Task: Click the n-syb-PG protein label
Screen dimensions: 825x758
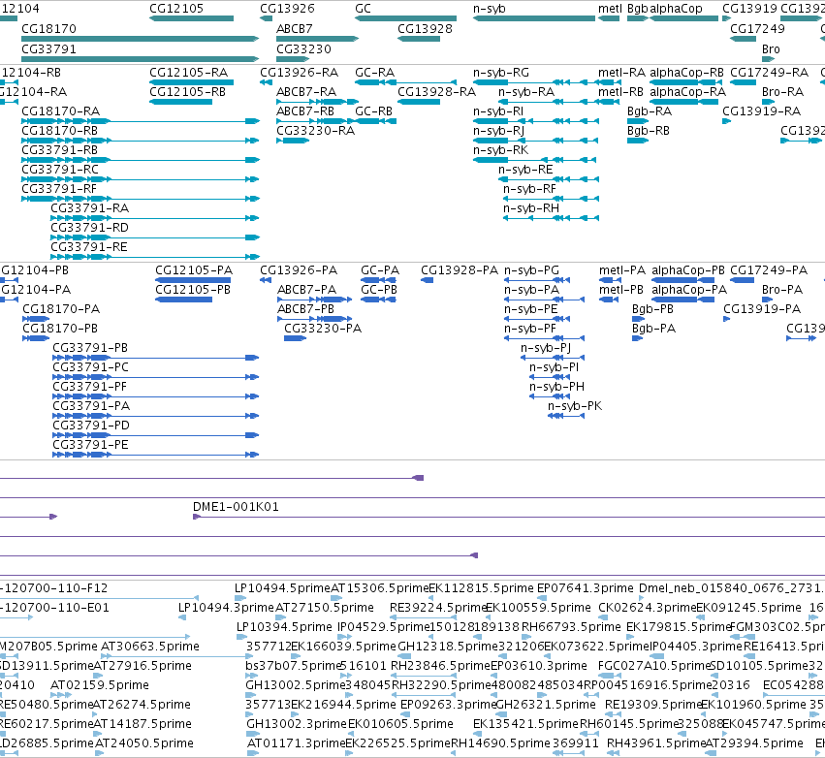Action: tap(532, 270)
